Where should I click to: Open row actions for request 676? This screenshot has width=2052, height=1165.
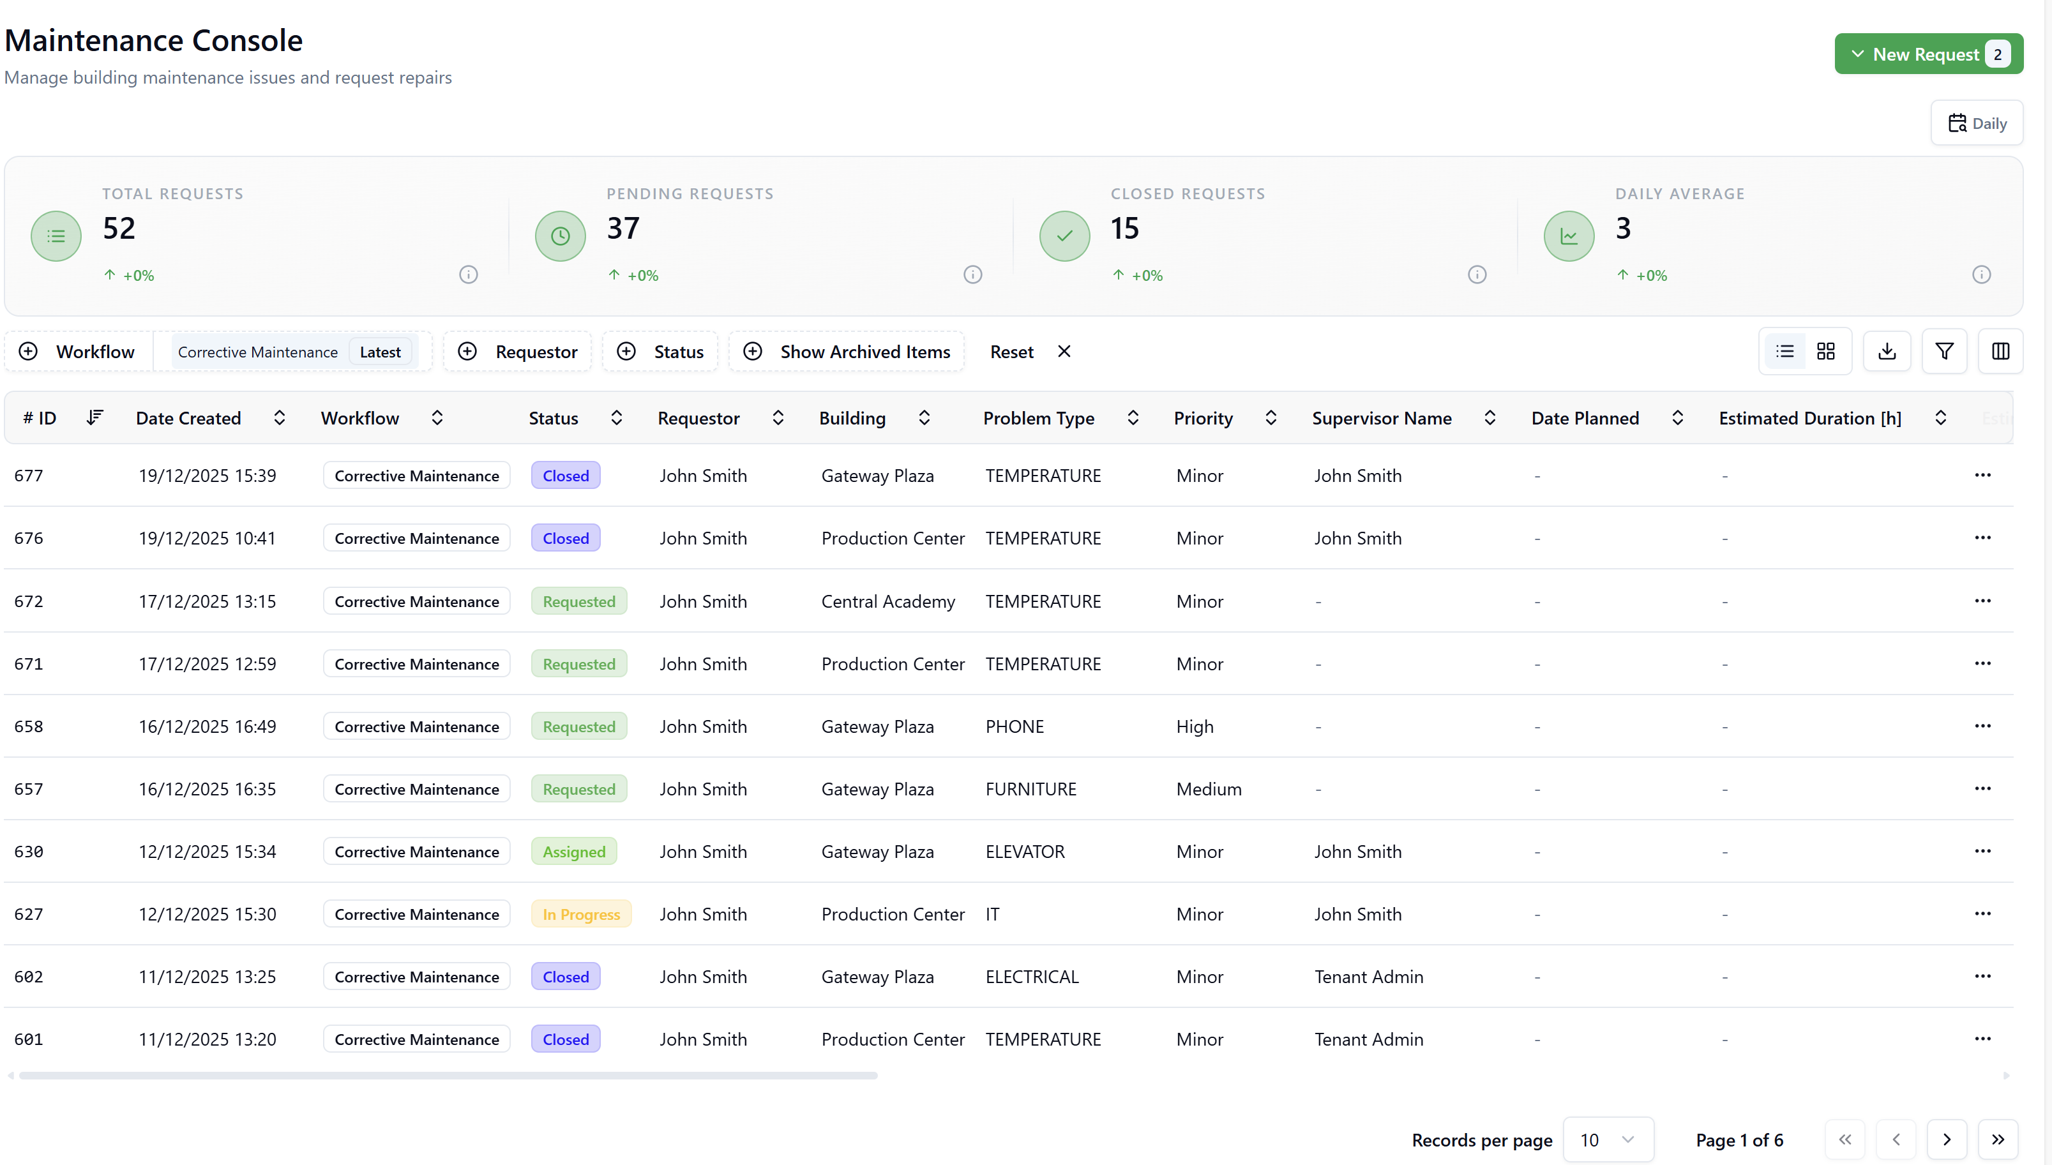point(1982,537)
